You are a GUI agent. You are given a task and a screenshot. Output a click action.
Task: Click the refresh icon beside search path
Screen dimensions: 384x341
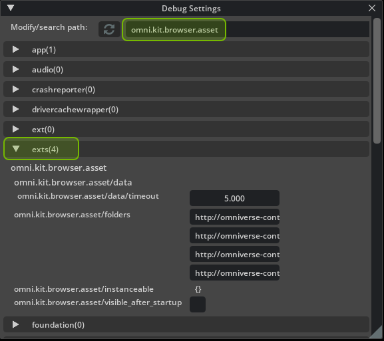point(109,29)
